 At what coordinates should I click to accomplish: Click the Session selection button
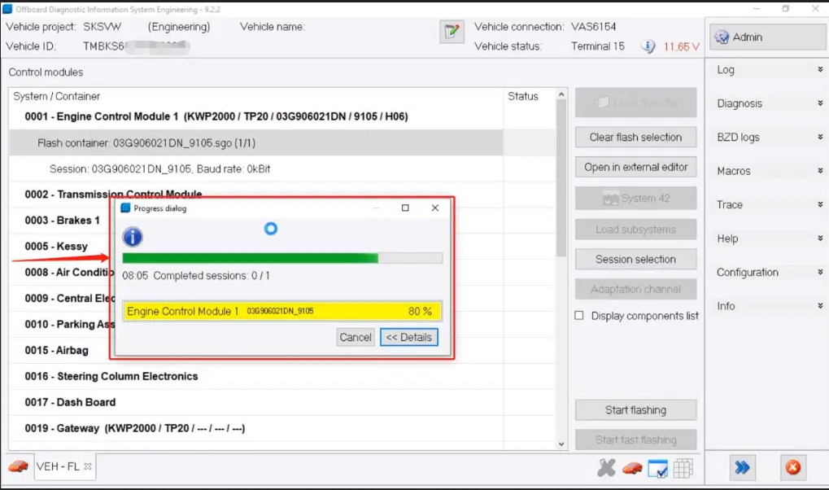coord(635,260)
